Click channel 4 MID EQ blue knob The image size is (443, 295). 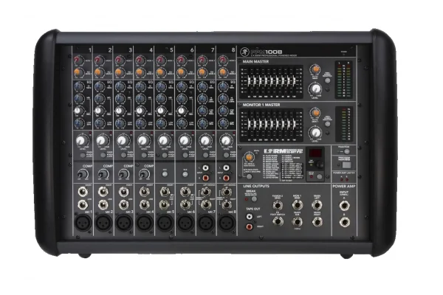[x=140, y=98]
